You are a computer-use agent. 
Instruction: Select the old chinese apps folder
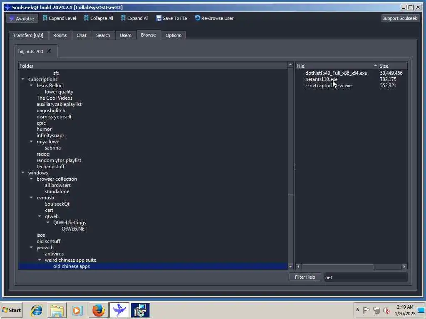point(72,266)
